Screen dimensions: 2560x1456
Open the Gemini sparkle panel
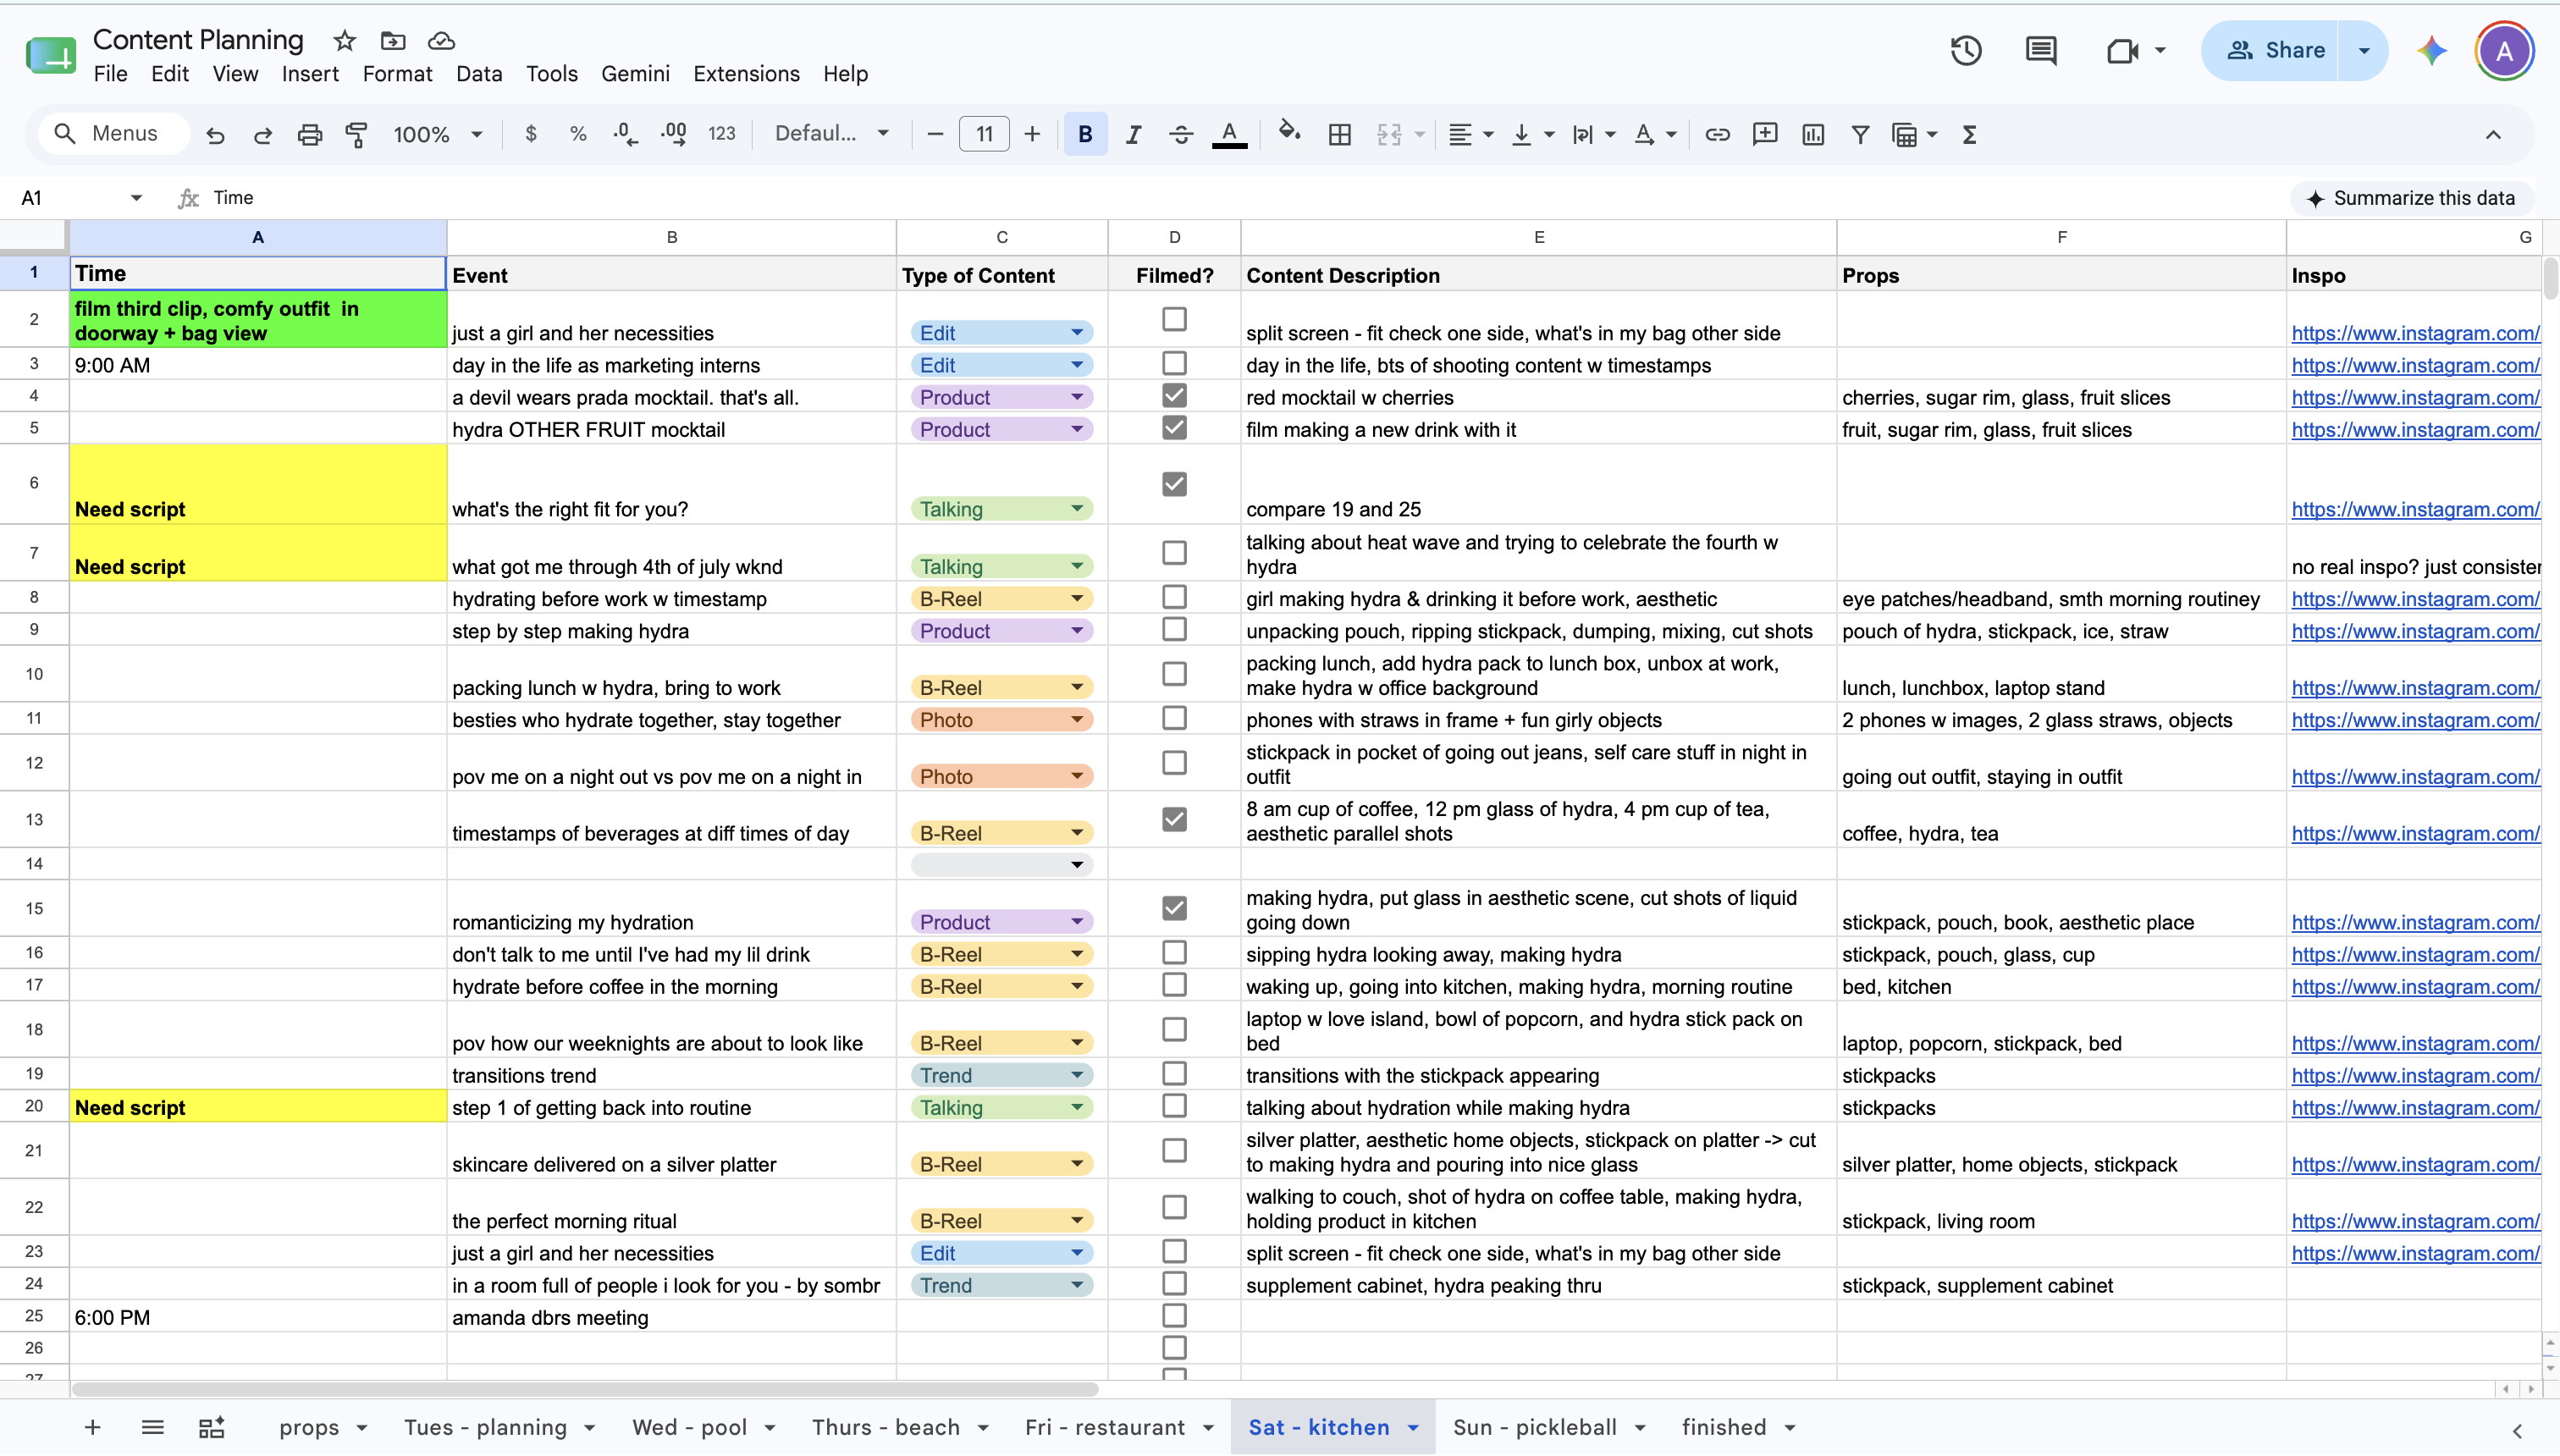pyautogui.click(x=2432, y=50)
